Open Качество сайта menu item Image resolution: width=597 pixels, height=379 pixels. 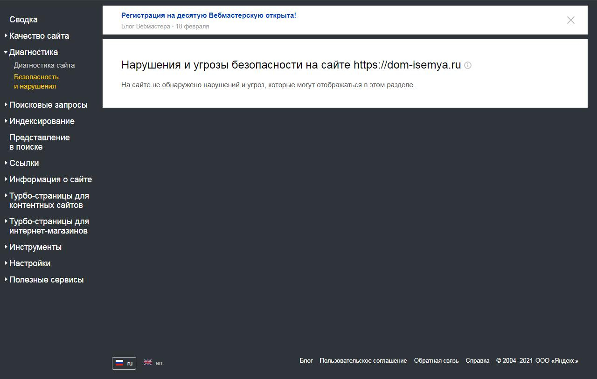click(x=39, y=36)
